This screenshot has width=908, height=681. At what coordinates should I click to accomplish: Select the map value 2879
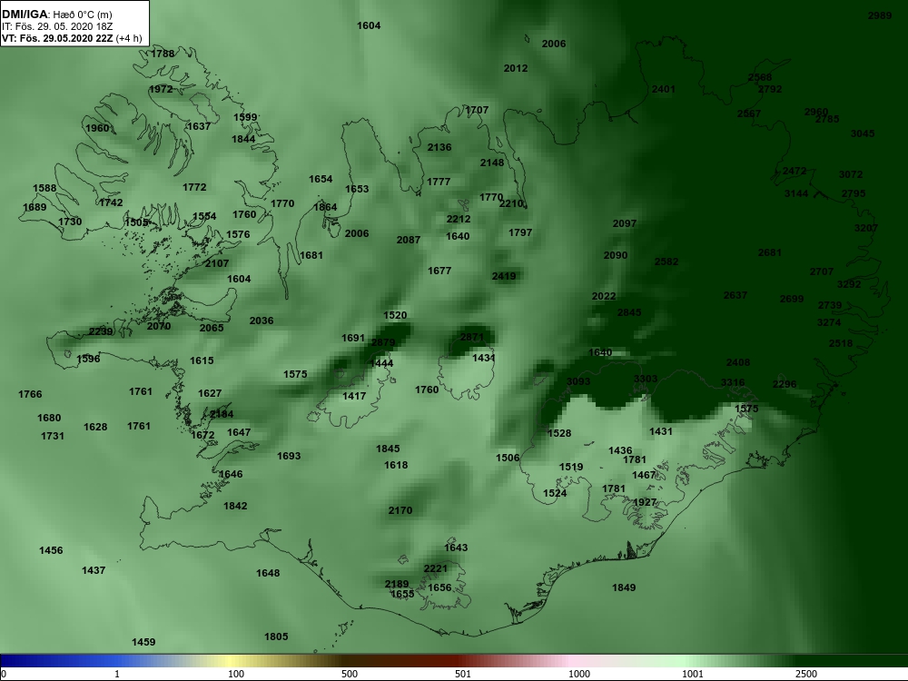pyautogui.click(x=383, y=343)
